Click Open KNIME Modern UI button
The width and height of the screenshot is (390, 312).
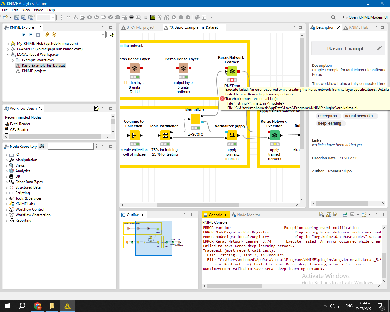[365, 17]
